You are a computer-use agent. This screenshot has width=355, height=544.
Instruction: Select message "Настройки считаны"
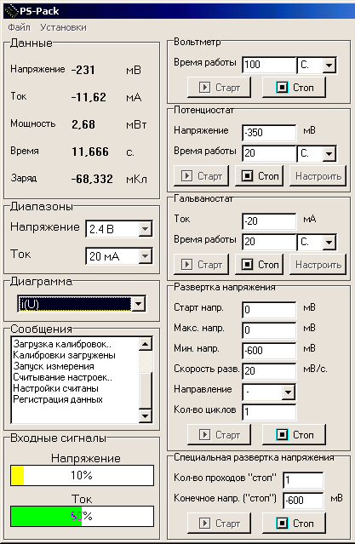click(x=55, y=388)
